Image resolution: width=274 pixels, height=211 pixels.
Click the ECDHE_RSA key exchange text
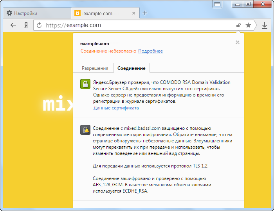(x=135, y=191)
